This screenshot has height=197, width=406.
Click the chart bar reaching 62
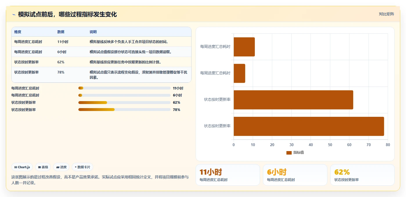[x=293, y=100]
